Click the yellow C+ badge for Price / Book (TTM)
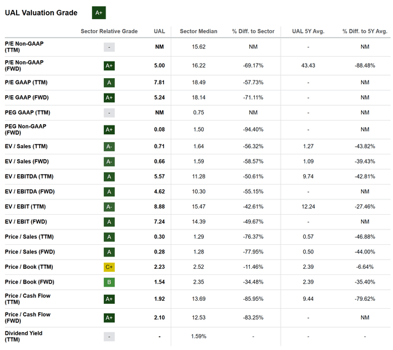 click(109, 267)
